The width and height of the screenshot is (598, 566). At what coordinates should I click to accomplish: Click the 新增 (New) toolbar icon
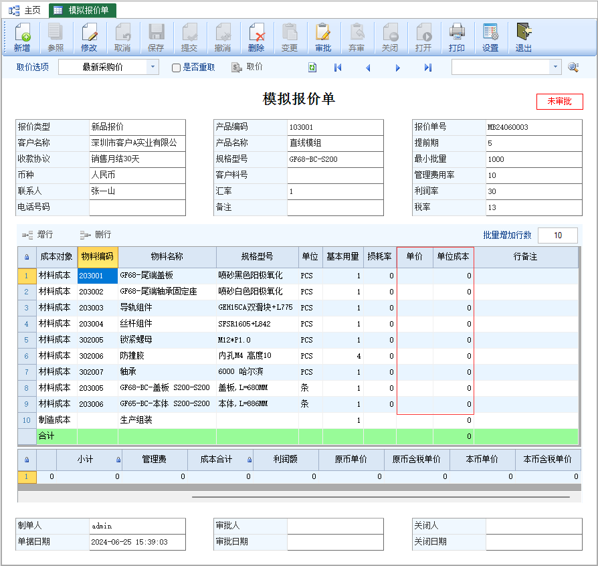point(22,37)
